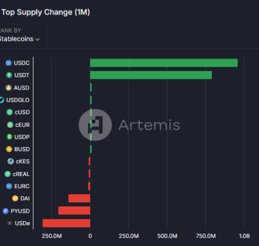
Task: Select the USDe red supply bar
Action: pyautogui.click(x=66, y=223)
